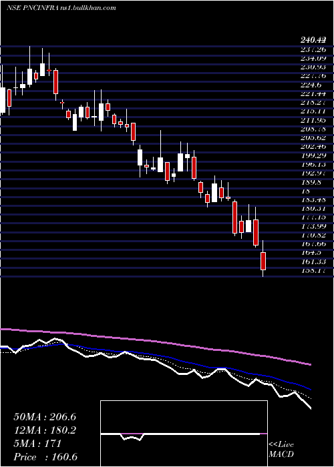334x467 pixels.
Task: Click the 50MA : 206.6 readout
Action: (x=45, y=417)
